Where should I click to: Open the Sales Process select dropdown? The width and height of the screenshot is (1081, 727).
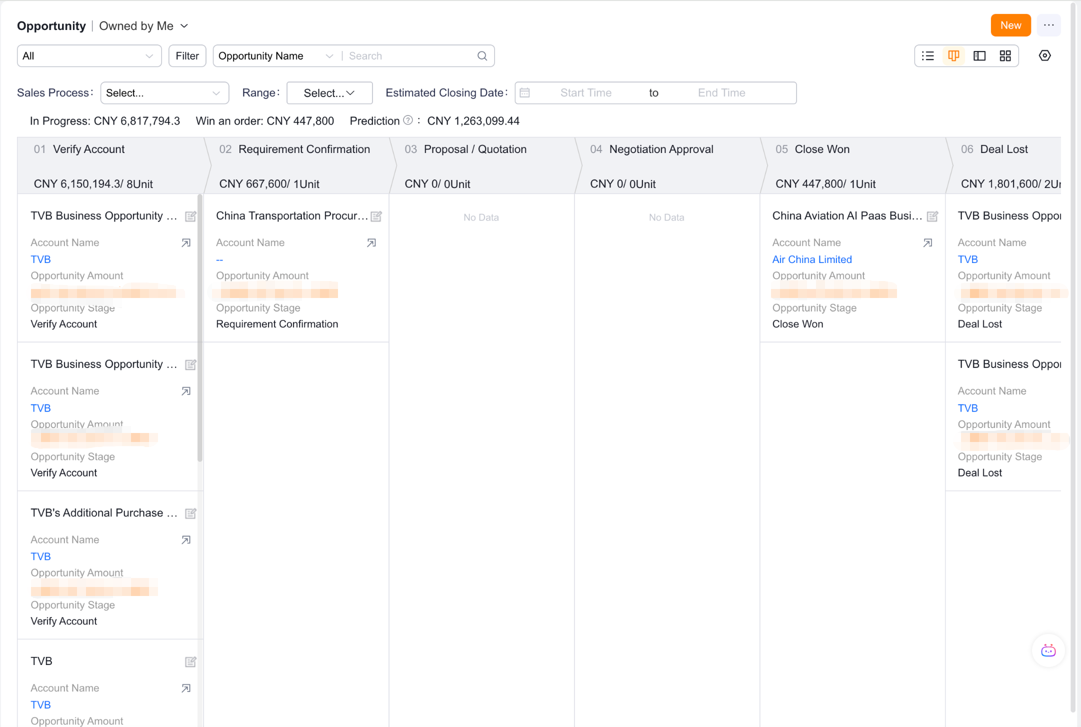164,93
